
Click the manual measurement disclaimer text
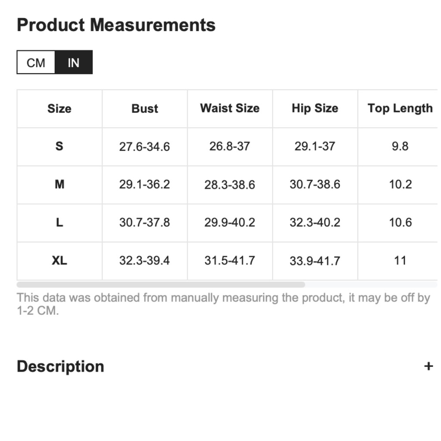pyautogui.click(x=224, y=304)
